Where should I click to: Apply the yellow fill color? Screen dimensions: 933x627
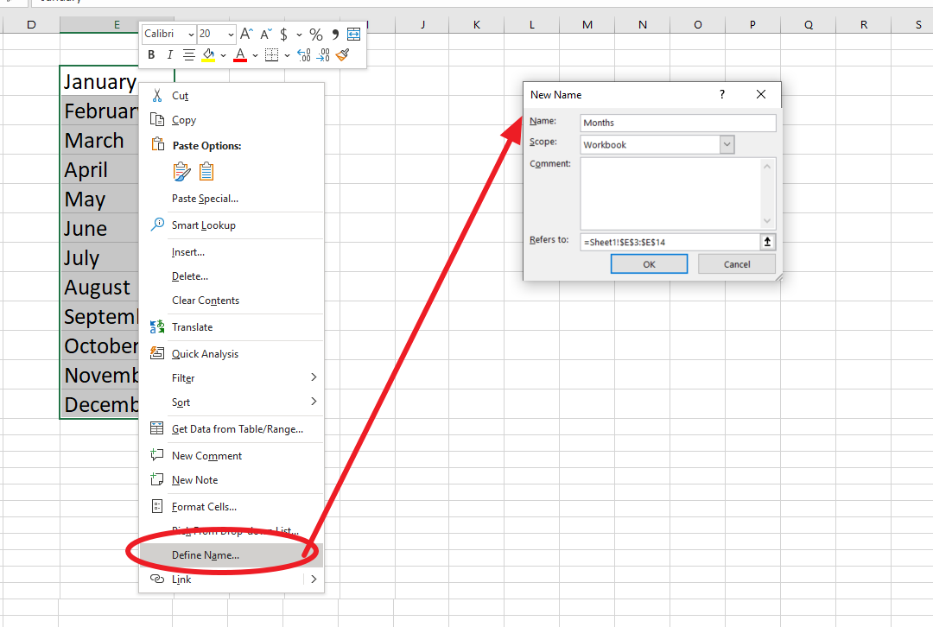pyautogui.click(x=208, y=54)
